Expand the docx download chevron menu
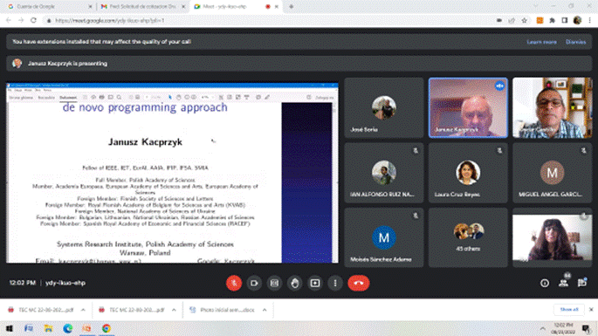The height and width of the screenshot is (336, 598). pyautogui.click(x=265, y=310)
